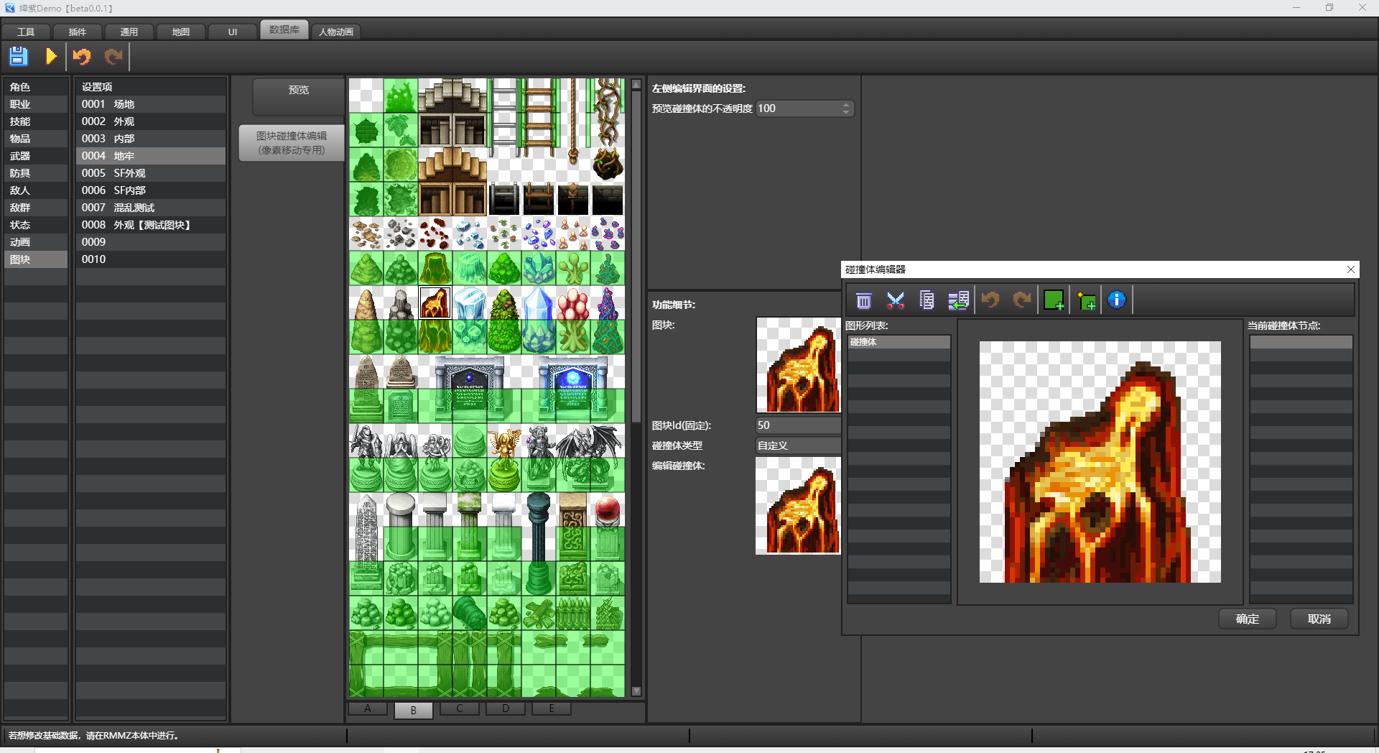Screen dimensions: 1379x753
Task: Open the 工具 tab
Action: 26,32
